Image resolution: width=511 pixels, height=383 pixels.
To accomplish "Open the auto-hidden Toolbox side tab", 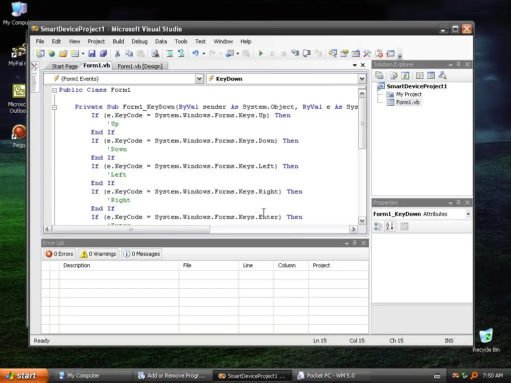I will point(34,77).
